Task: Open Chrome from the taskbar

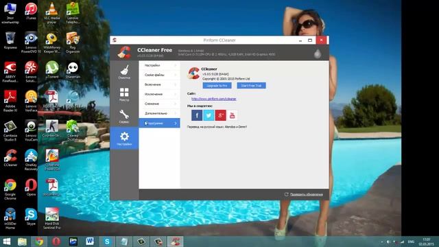Action: coord(39,242)
